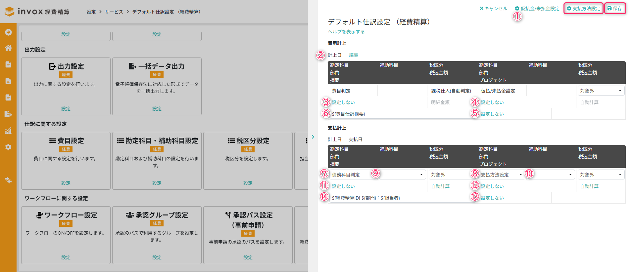Click 設定 in the breadcrumb
The width and height of the screenshot is (635, 272).
(91, 12)
